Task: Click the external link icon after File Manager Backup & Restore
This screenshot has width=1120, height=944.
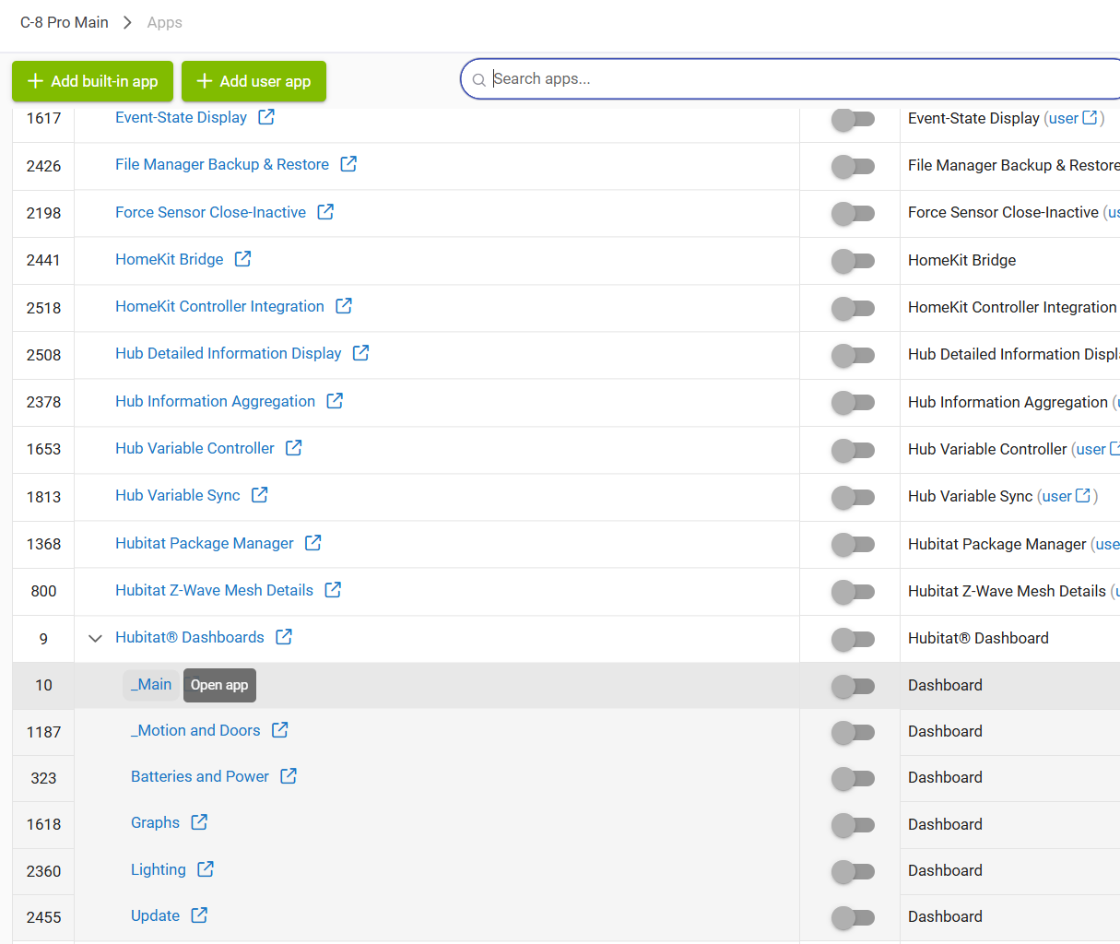Action: click(x=348, y=164)
